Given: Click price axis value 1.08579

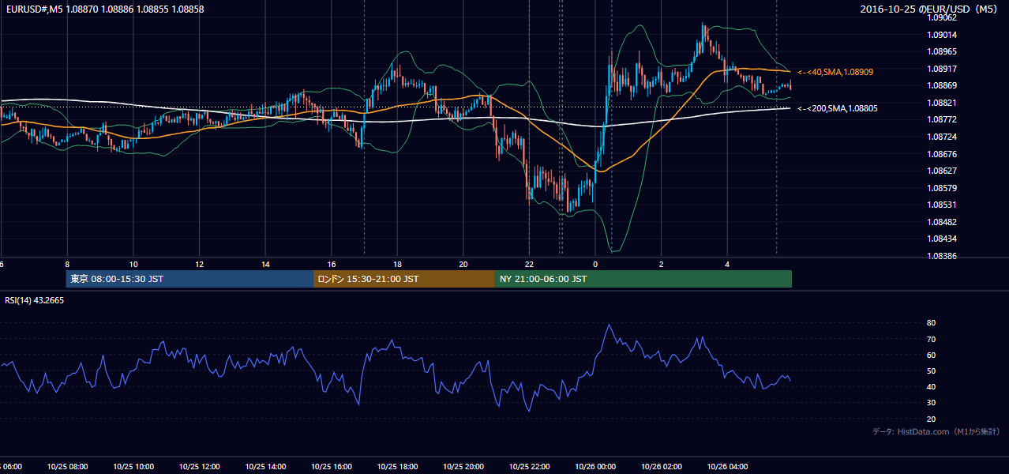Looking at the screenshot, I should point(942,188).
